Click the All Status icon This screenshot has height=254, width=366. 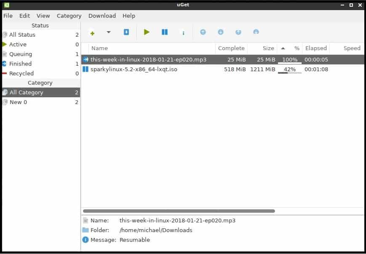(5, 35)
